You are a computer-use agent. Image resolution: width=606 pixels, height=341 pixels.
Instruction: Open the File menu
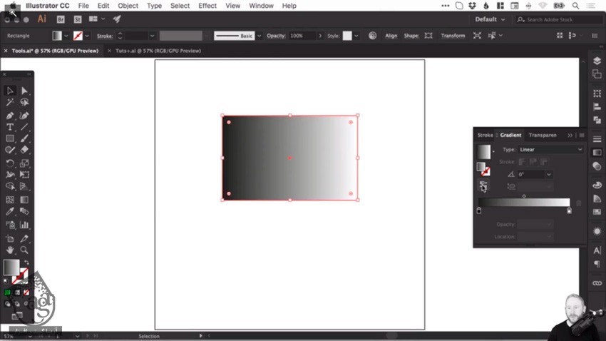pos(83,6)
